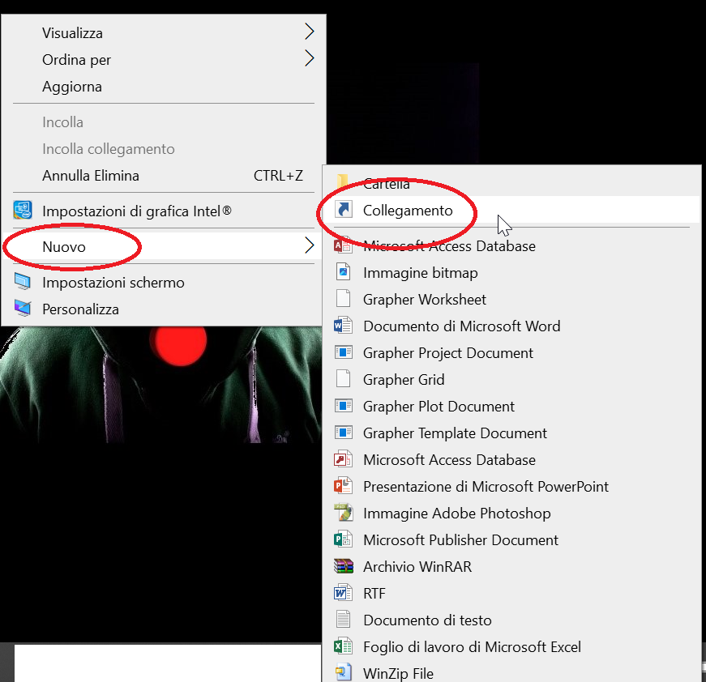Click the Collegamento shortcut arrow icon

point(344,210)
